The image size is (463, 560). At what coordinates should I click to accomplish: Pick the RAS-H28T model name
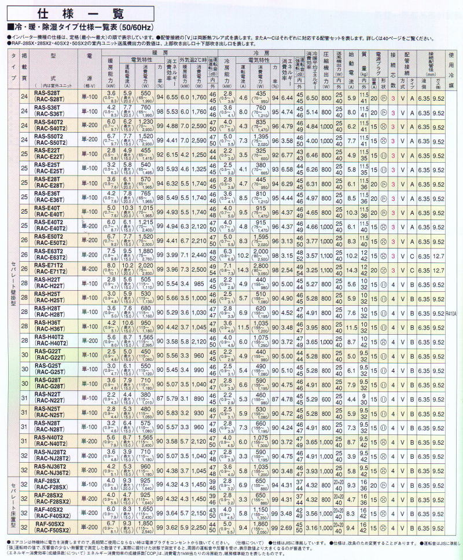47,308
